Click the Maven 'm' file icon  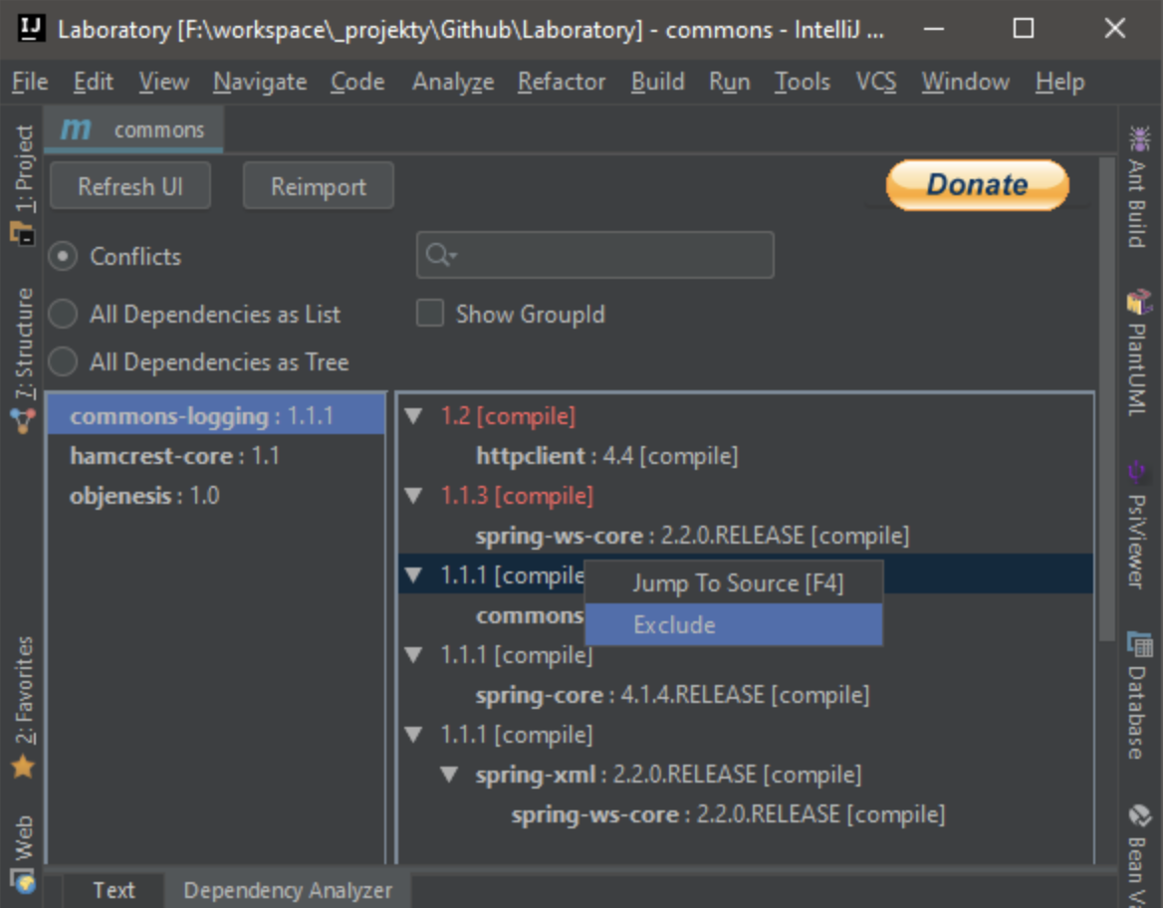click(x=75, y=129)
